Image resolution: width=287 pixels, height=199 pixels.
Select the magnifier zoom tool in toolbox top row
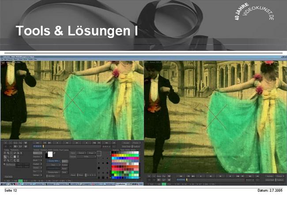tap(8, 153)
